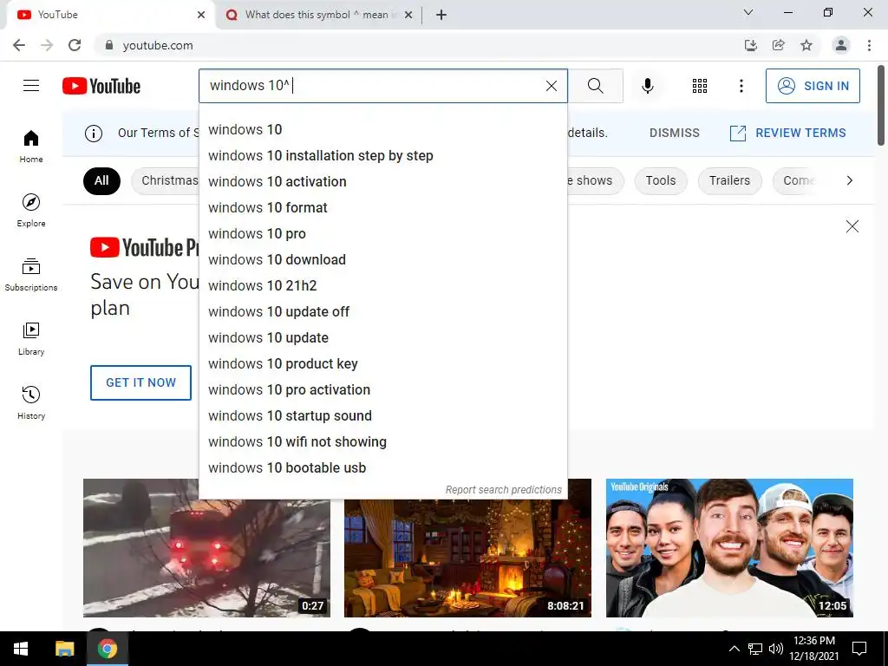The width and height of the screenshot is (888, 666).
Task: Select the Tools filter chip
Action: coord(660,180)
